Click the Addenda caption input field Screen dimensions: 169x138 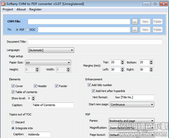[x=39, y=134]
